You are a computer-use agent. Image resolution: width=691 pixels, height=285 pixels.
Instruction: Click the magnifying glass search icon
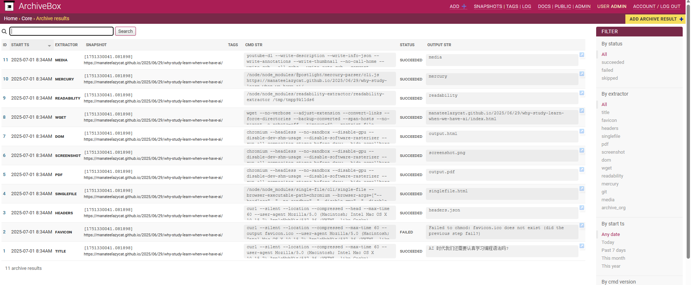pos(4,31)
